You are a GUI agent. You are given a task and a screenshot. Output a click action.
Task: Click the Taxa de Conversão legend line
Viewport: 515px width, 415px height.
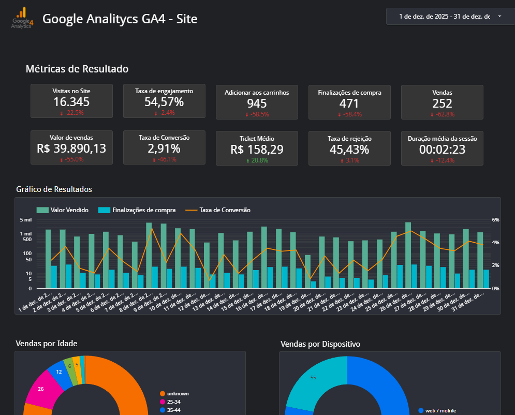191,210
